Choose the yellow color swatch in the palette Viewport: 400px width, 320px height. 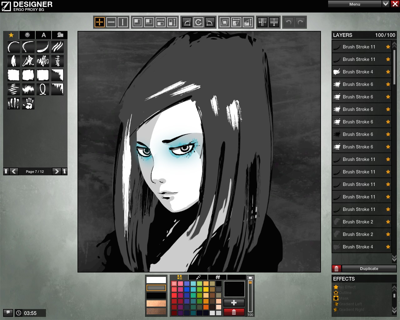coord(206,289)
